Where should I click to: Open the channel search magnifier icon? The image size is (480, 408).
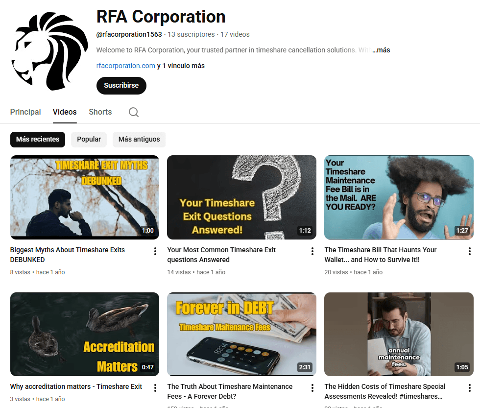pyautogui.click(x=133, y=112)
